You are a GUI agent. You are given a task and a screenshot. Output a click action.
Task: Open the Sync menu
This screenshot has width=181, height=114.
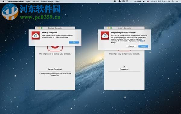click(28, 1)
